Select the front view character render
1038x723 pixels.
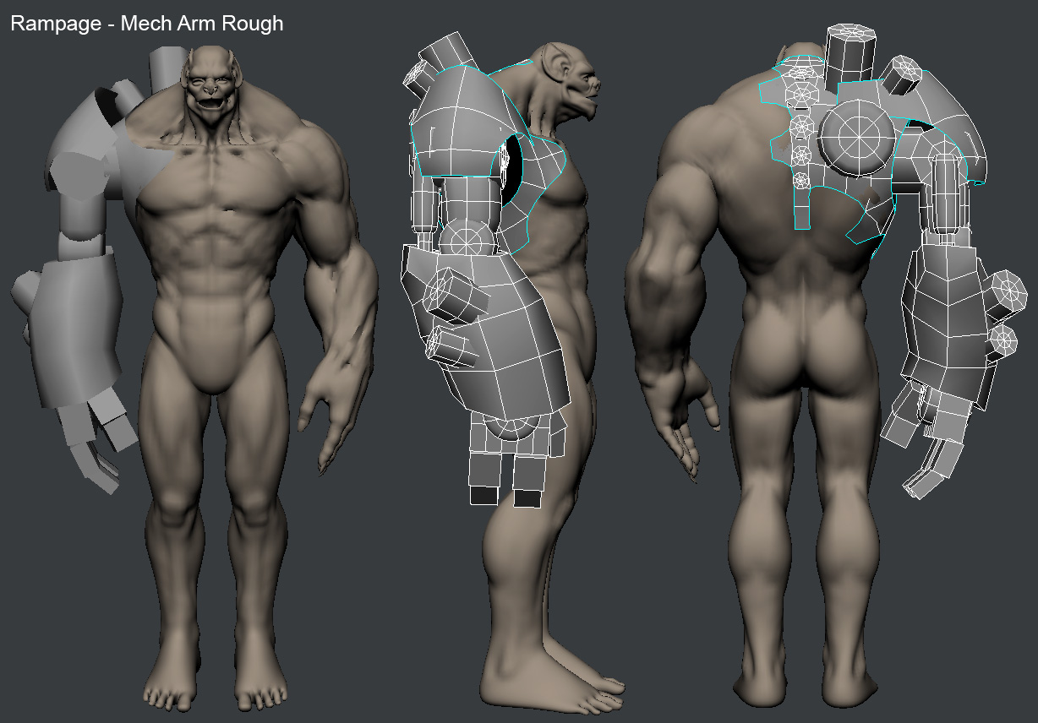point(196,377)
